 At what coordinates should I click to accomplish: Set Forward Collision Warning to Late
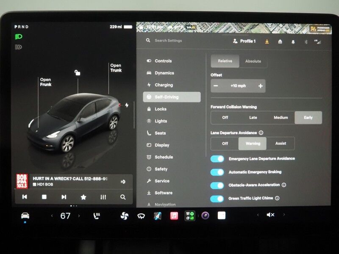(x=253, y=118)
